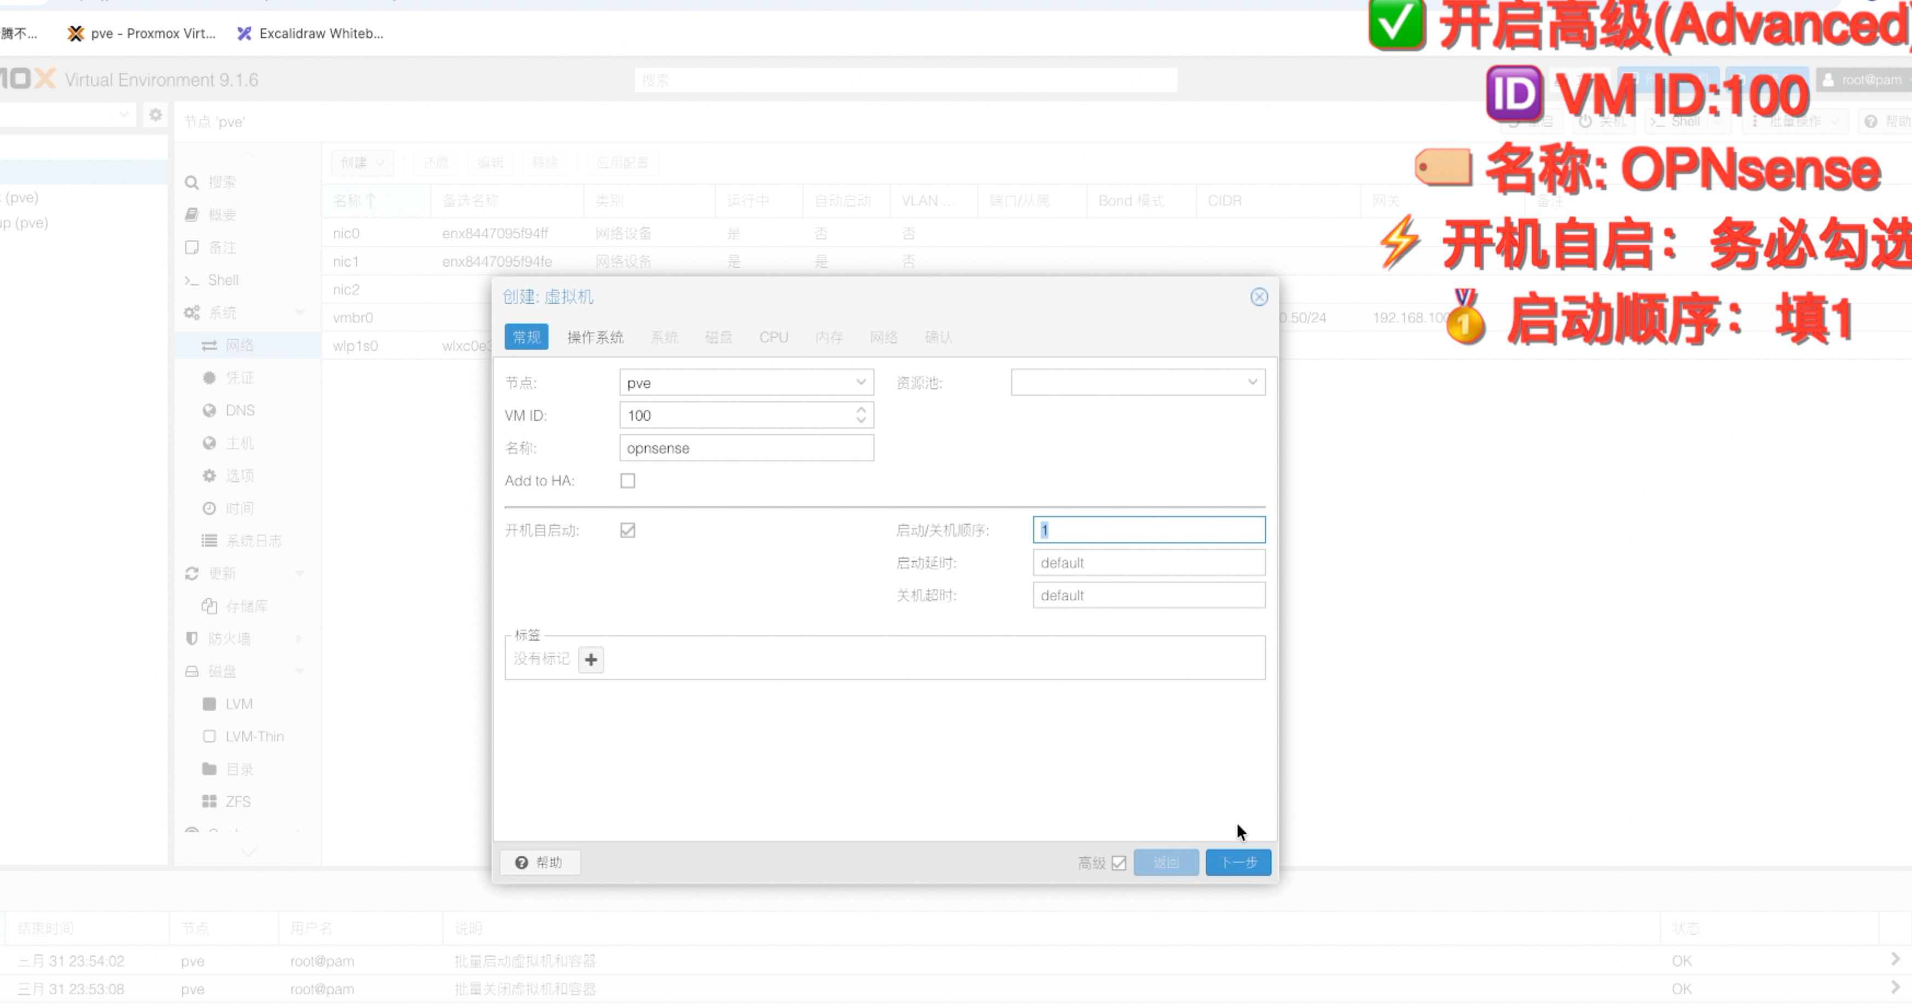Click the 关机超时 shutdown timeout field
Image resolution: width=1912 pixels, height=1008 pixels.
(x=1149, y=595)
